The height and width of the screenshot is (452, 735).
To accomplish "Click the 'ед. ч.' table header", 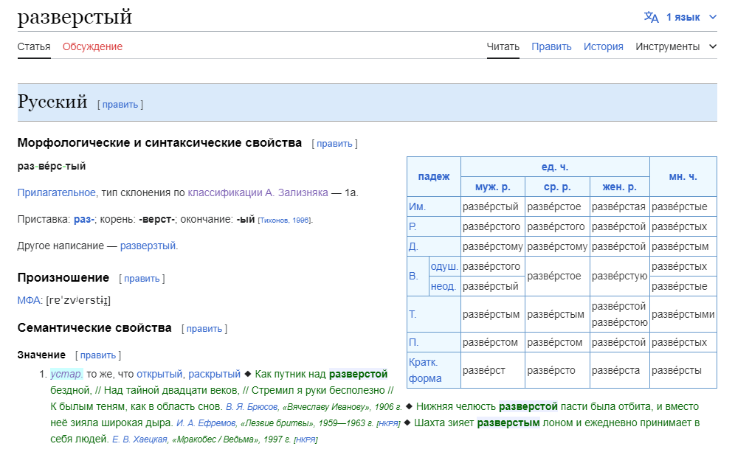I will coord(554,167).
